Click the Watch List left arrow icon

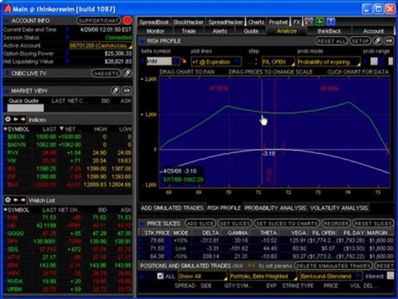(x=16, y=200)
